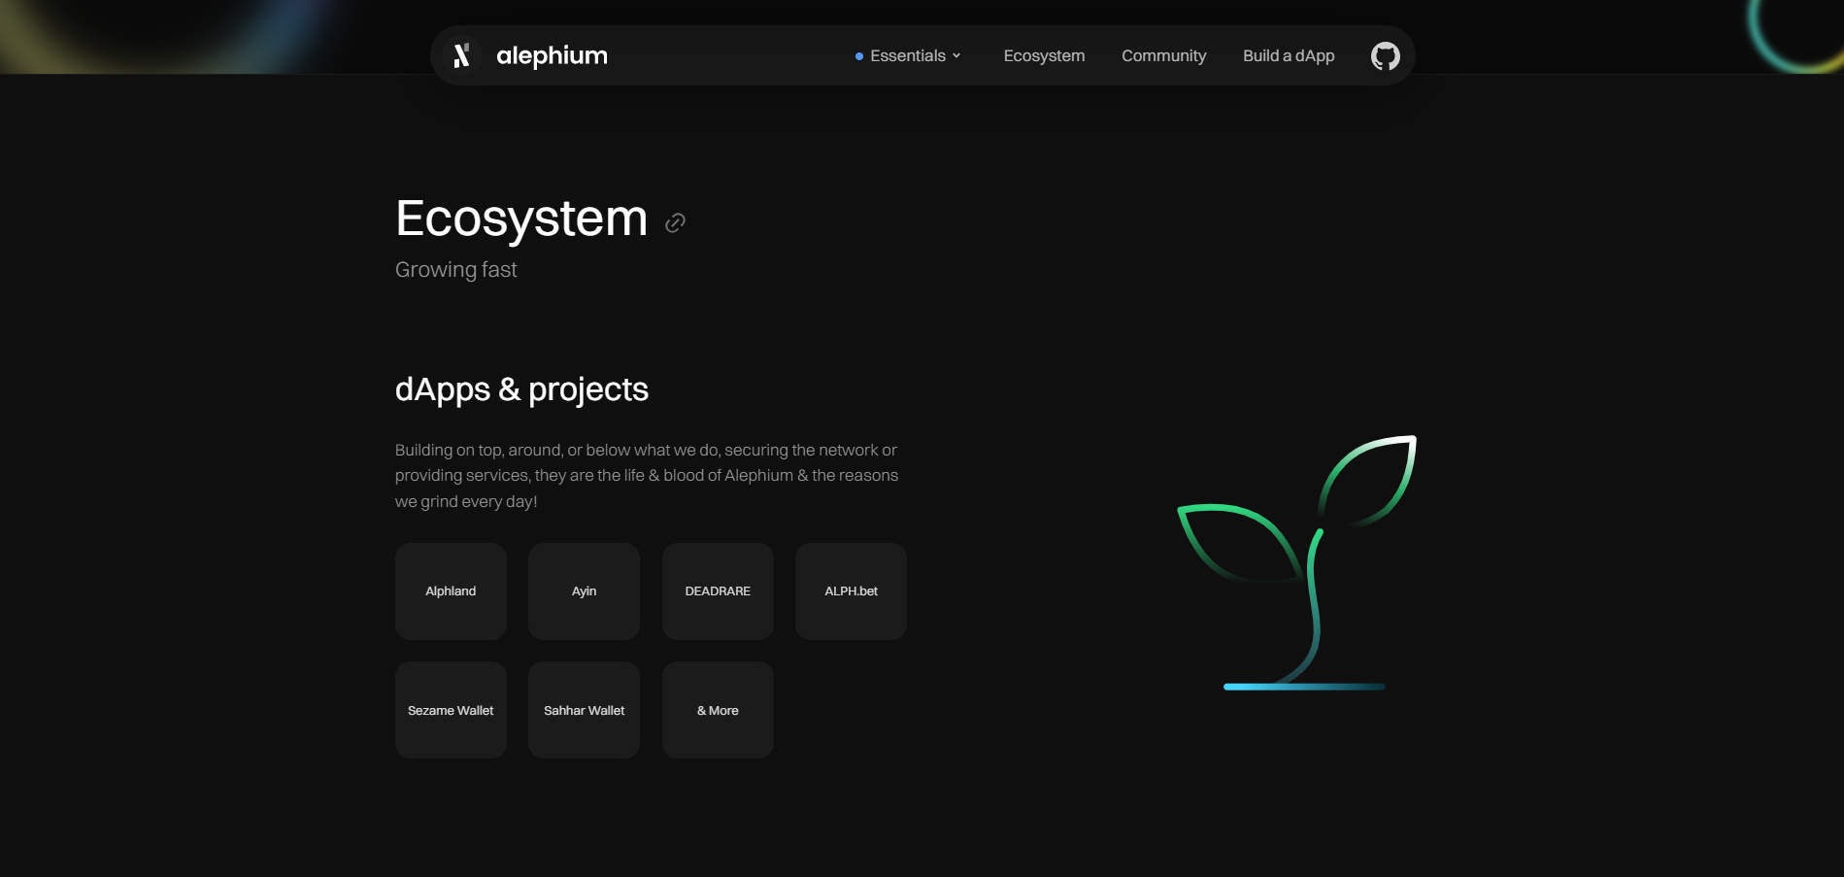Open the Essentials menu
Screen dimensions: 1844x877
pos(907,56)
